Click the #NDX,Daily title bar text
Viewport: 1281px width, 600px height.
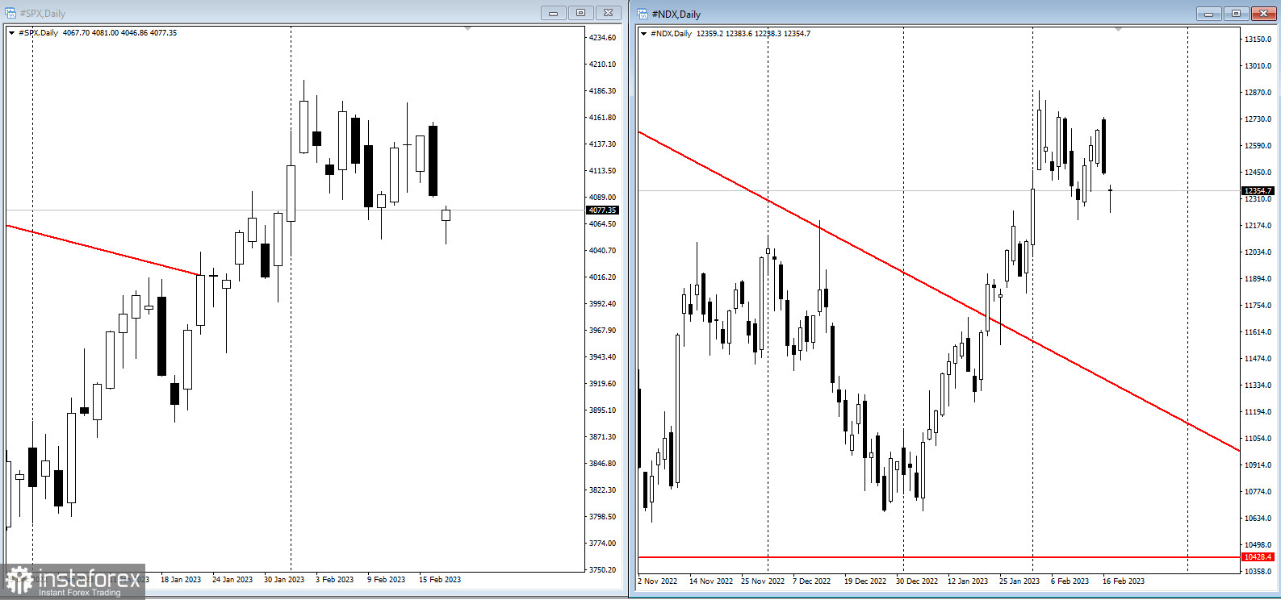(x=676, y=15)
